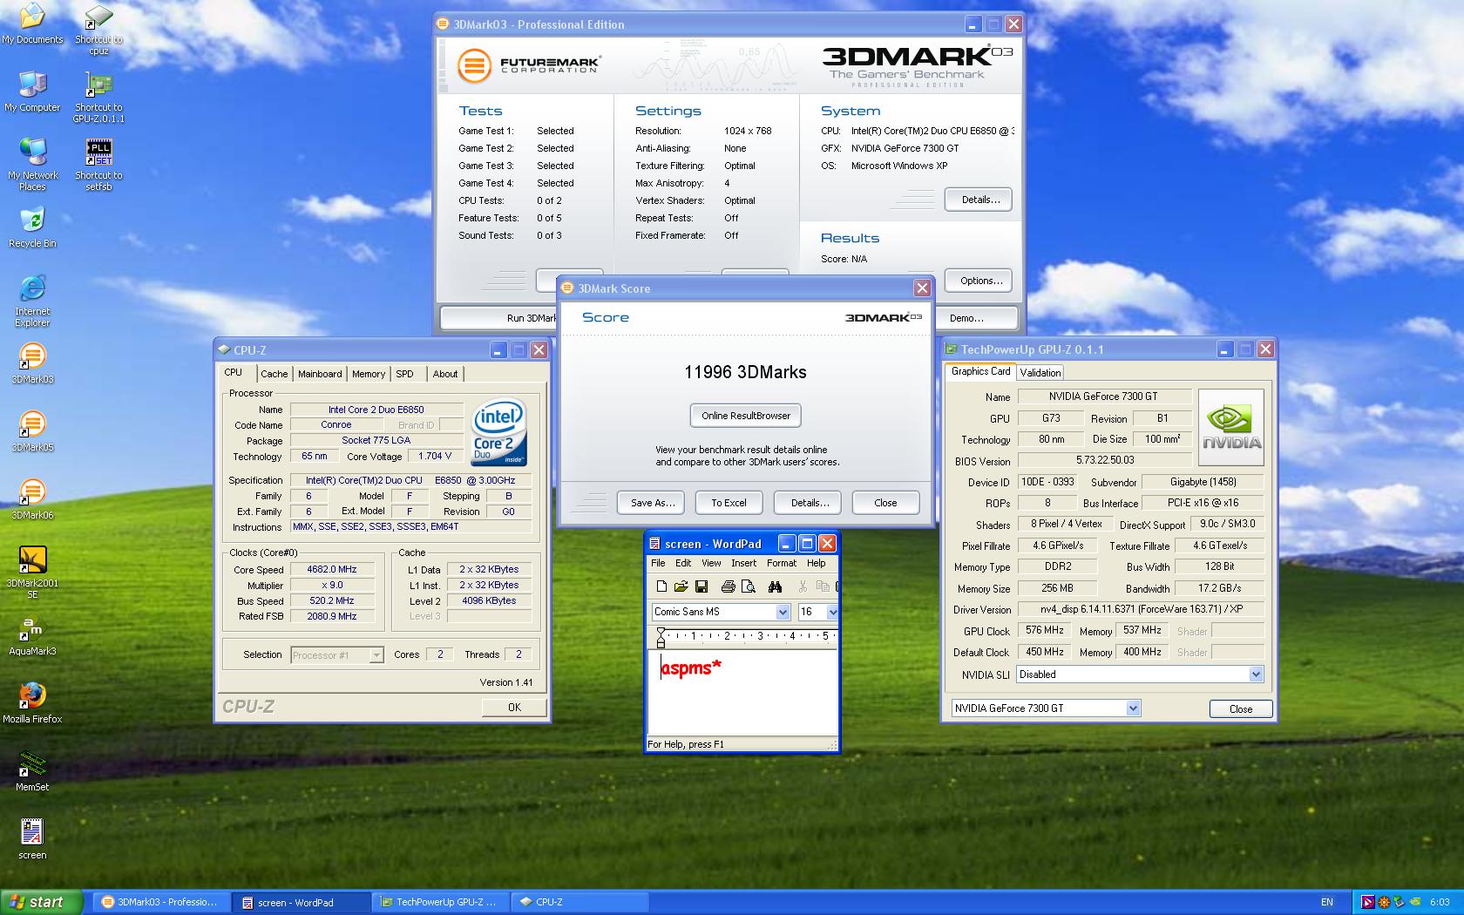Click the Copy icon in WordPad toolbar
Screen dimensions: 1464x915
coord(823,586)
